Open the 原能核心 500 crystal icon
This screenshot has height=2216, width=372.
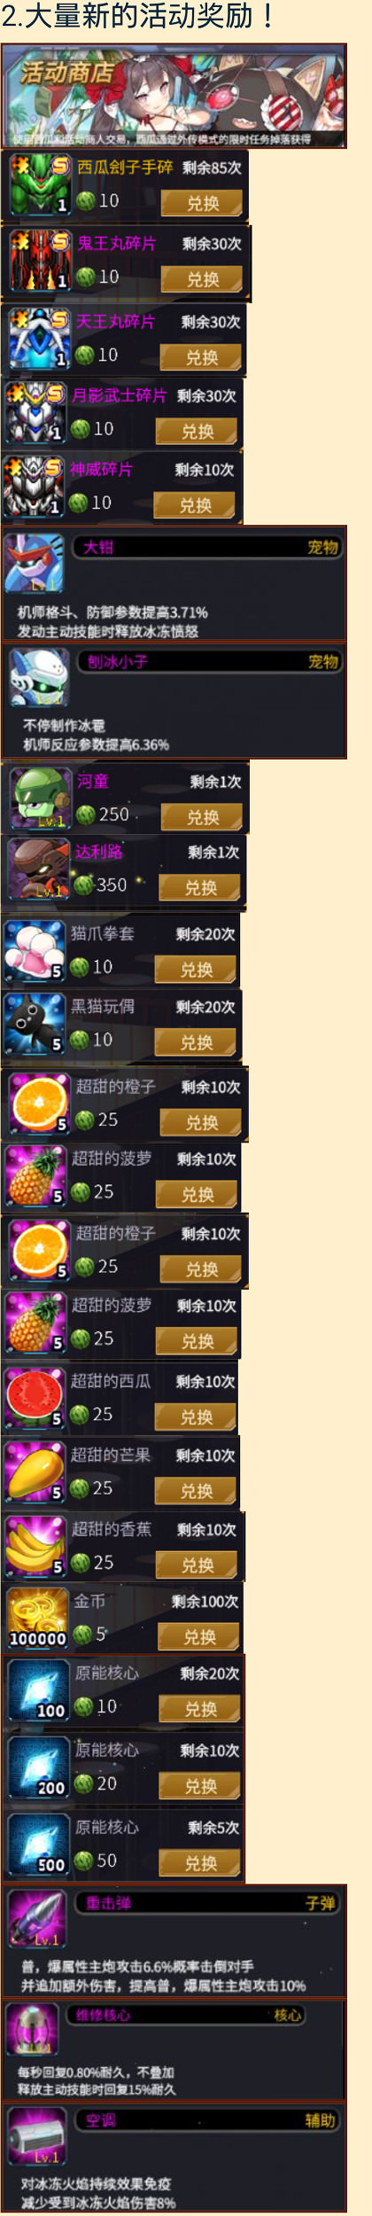[x=39, y=1845]
